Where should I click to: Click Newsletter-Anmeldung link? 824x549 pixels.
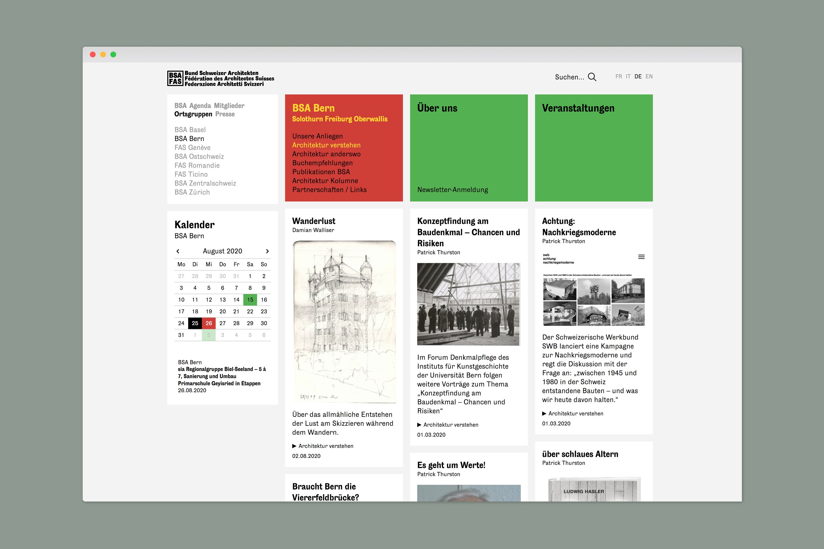(452, 190)
